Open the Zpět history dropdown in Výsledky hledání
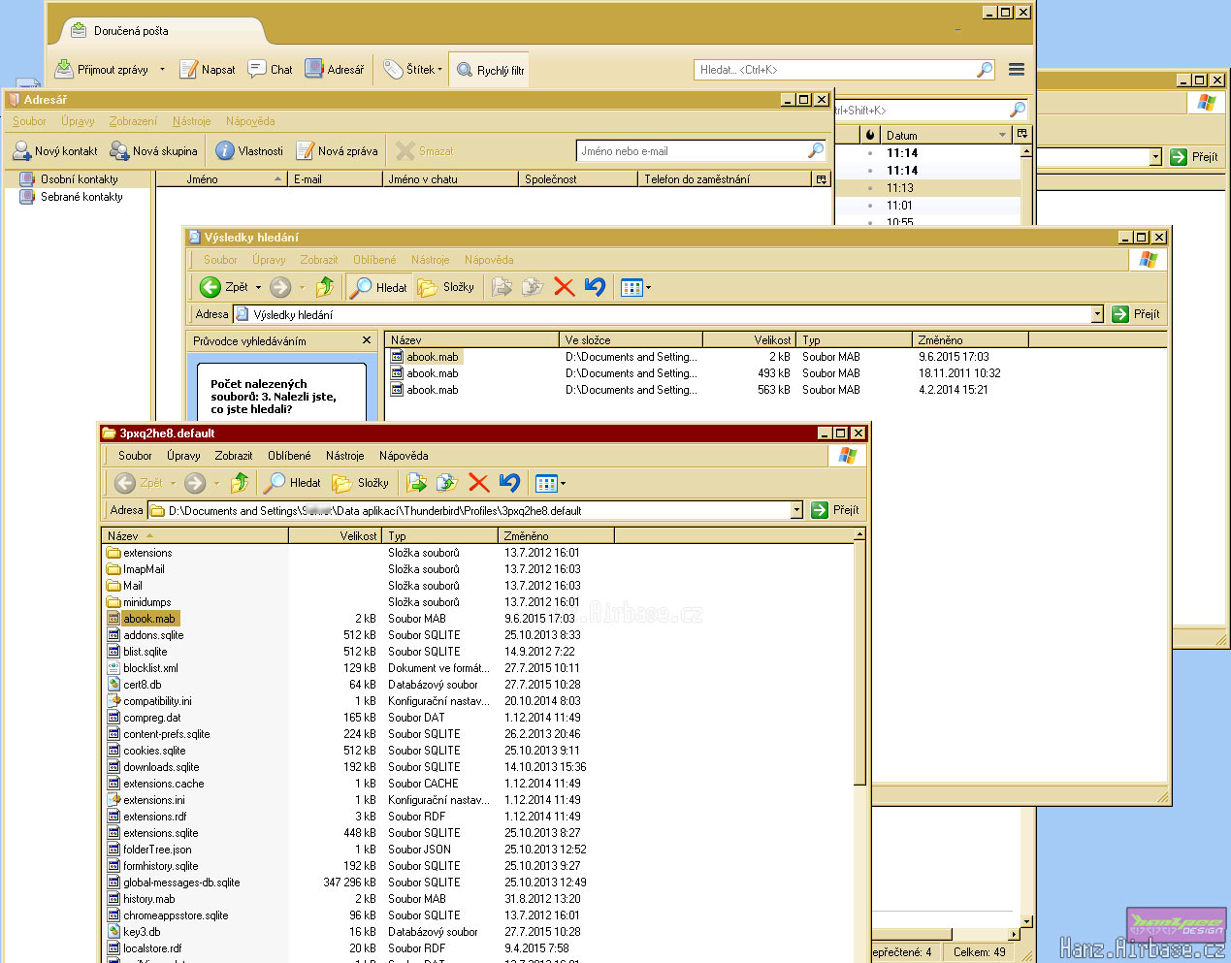Screen dimensions: 1231x963 [258, 287]
